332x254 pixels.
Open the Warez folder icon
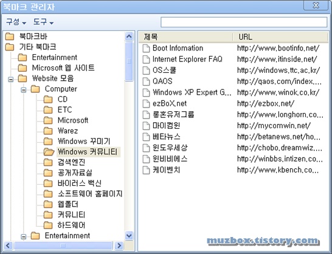pyautogui.click(x=48, y=131)
